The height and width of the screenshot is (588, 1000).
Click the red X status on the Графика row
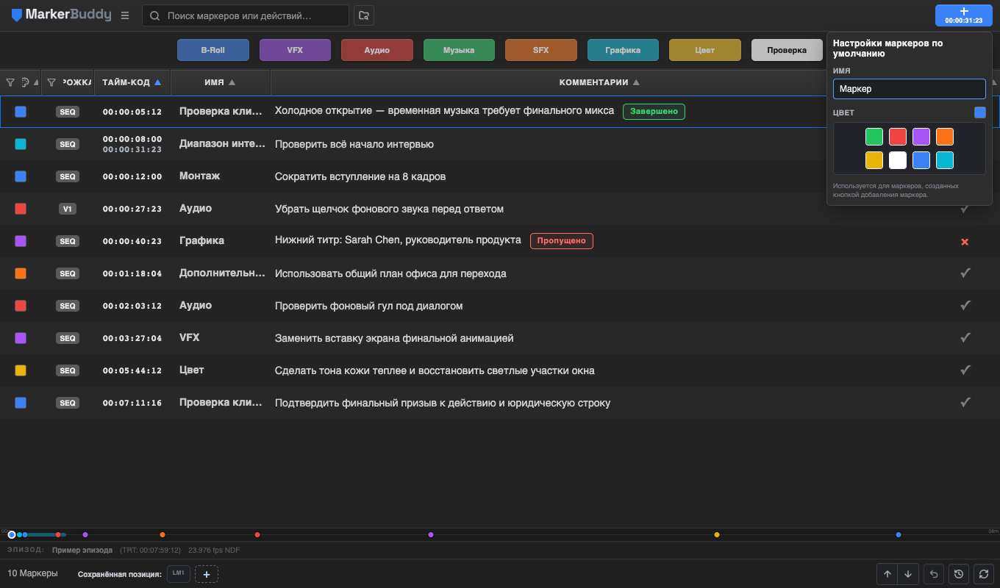[x=965, y=242]
